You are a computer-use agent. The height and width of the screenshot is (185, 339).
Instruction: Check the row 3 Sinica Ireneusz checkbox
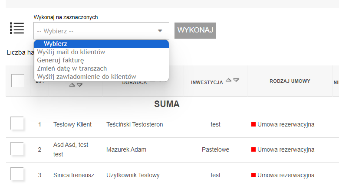(x=17, y=174)
